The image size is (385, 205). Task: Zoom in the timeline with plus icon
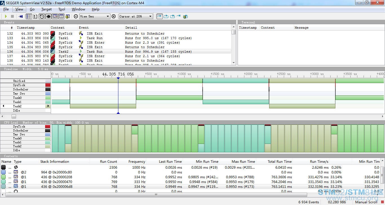114,16
